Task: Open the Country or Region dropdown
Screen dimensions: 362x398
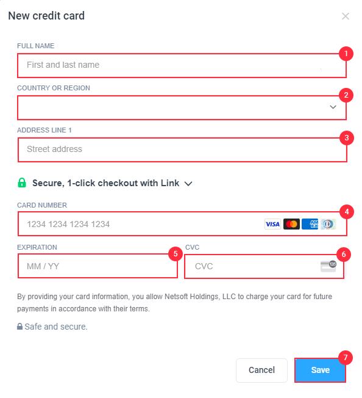Action: tap(182, 107)
